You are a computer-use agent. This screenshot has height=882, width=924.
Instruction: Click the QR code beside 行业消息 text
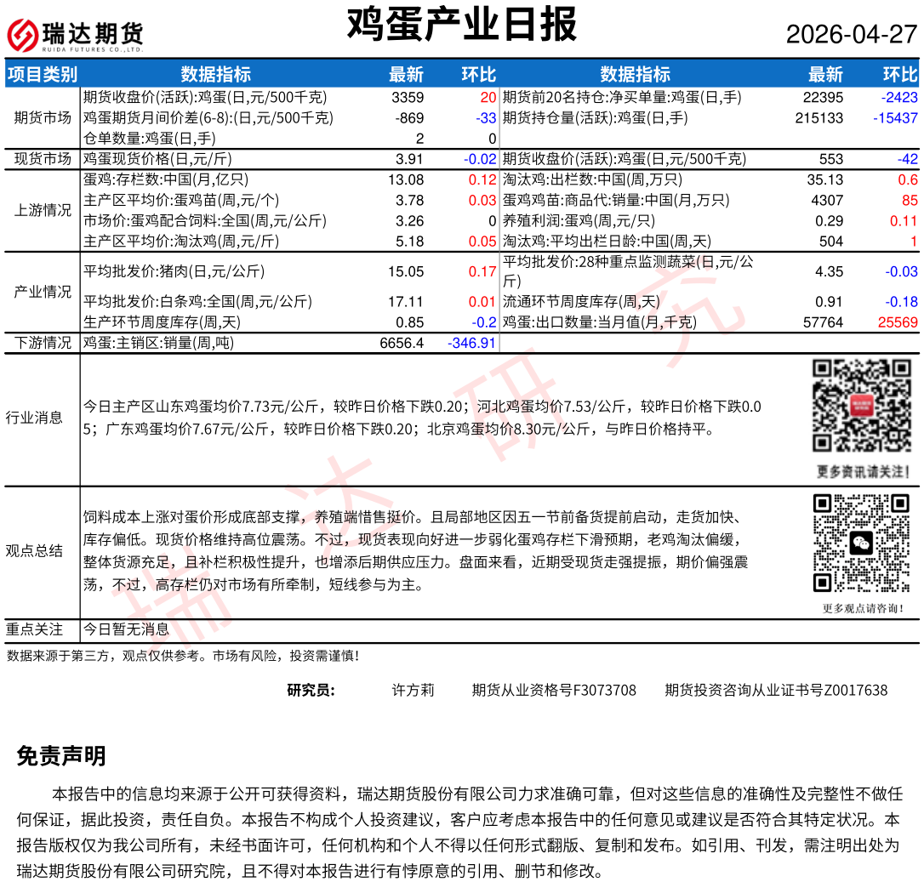coord(862,406)
